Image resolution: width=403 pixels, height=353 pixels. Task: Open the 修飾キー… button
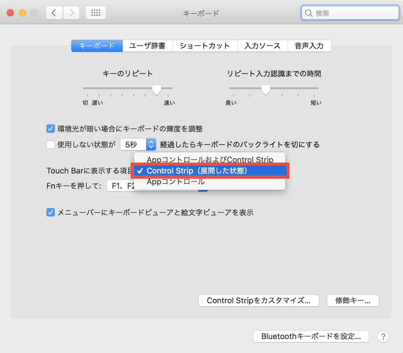click(x=353, y=301)
